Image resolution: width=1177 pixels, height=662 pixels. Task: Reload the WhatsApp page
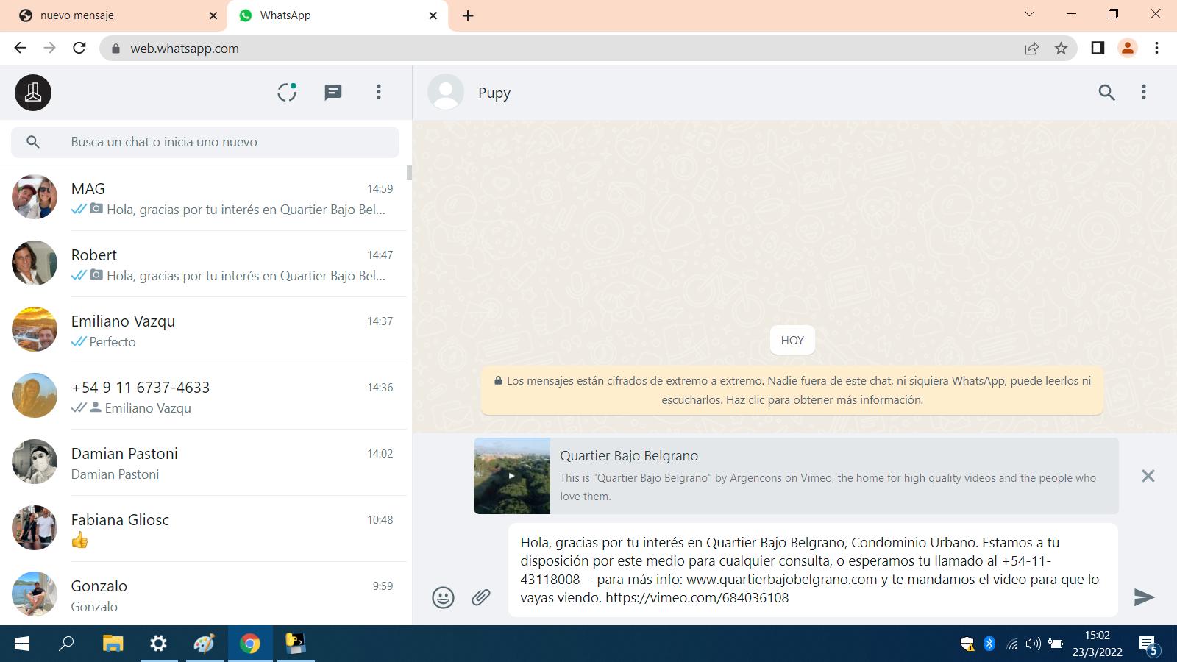tap(79, 48)
